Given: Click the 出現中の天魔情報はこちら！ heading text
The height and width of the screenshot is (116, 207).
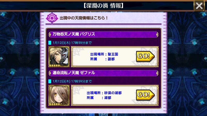Looking at the screenshot, I should coord(84,18).
